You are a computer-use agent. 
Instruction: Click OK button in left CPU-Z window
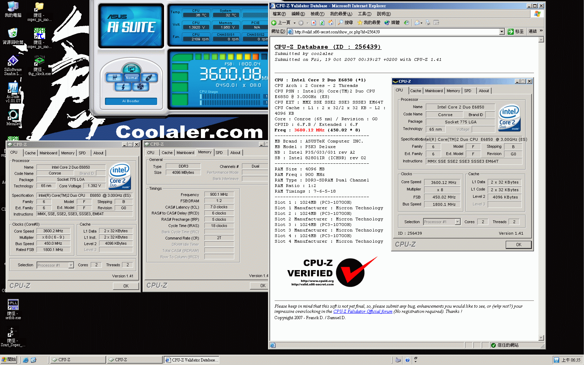click(x=126, y=286)
